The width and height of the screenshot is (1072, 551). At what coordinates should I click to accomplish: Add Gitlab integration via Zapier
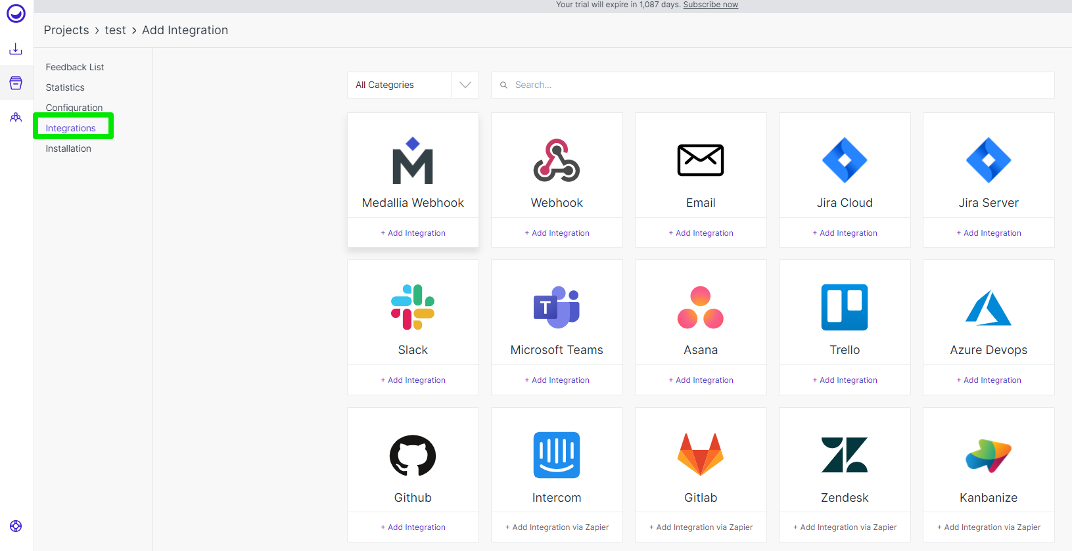point(701,527)
